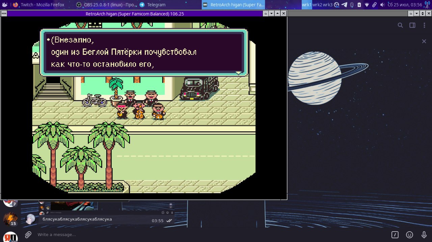Switch to workspace wrk2
432x242 pixels.
click(317, 5)
